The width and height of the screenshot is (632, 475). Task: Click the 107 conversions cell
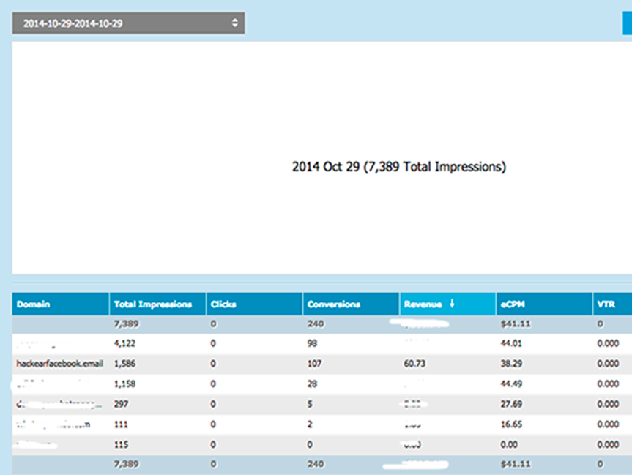pos(314,364)
